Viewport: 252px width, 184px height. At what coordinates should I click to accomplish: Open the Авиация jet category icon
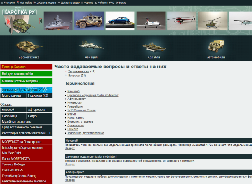[x=91, y=45]
